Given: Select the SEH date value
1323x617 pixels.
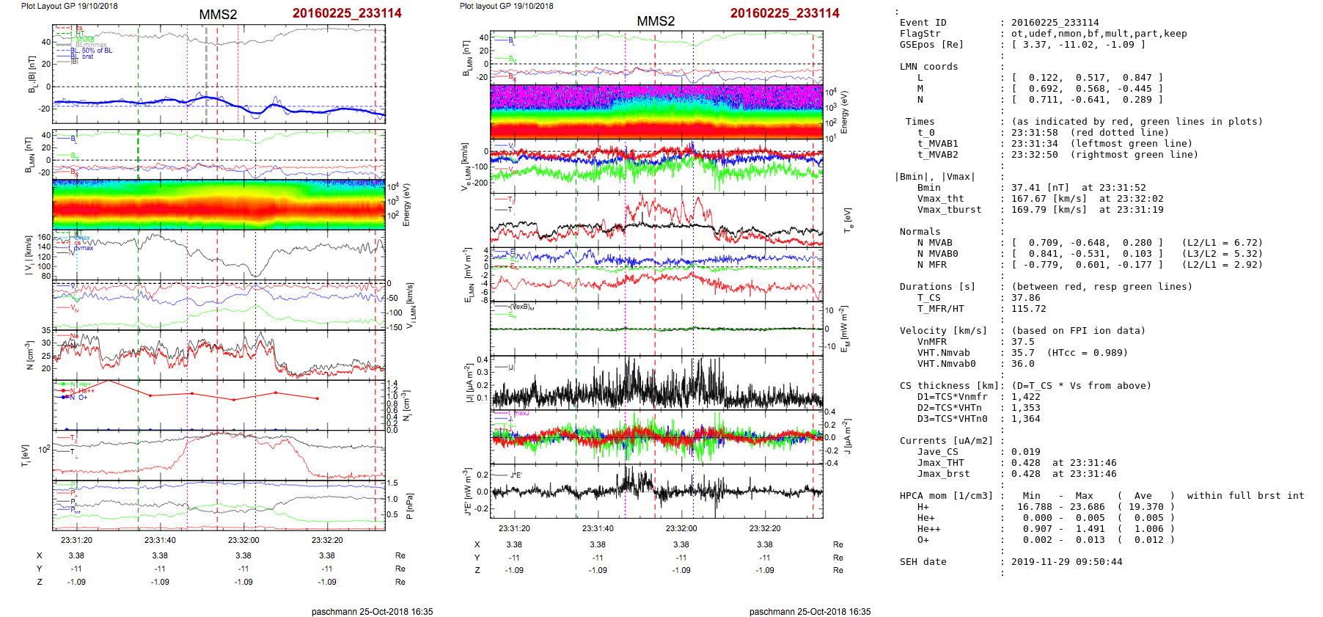Looking at the screenshot, I should 1066,562.
